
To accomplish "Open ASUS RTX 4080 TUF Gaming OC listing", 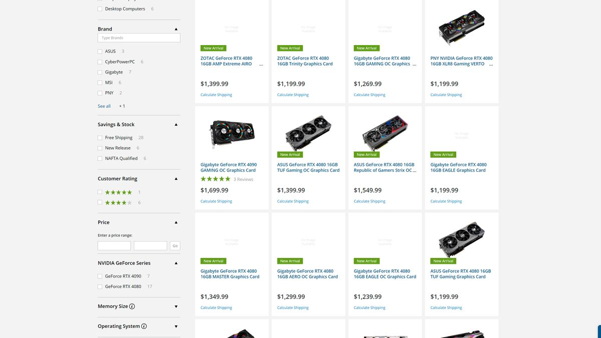I will point(308,167).
